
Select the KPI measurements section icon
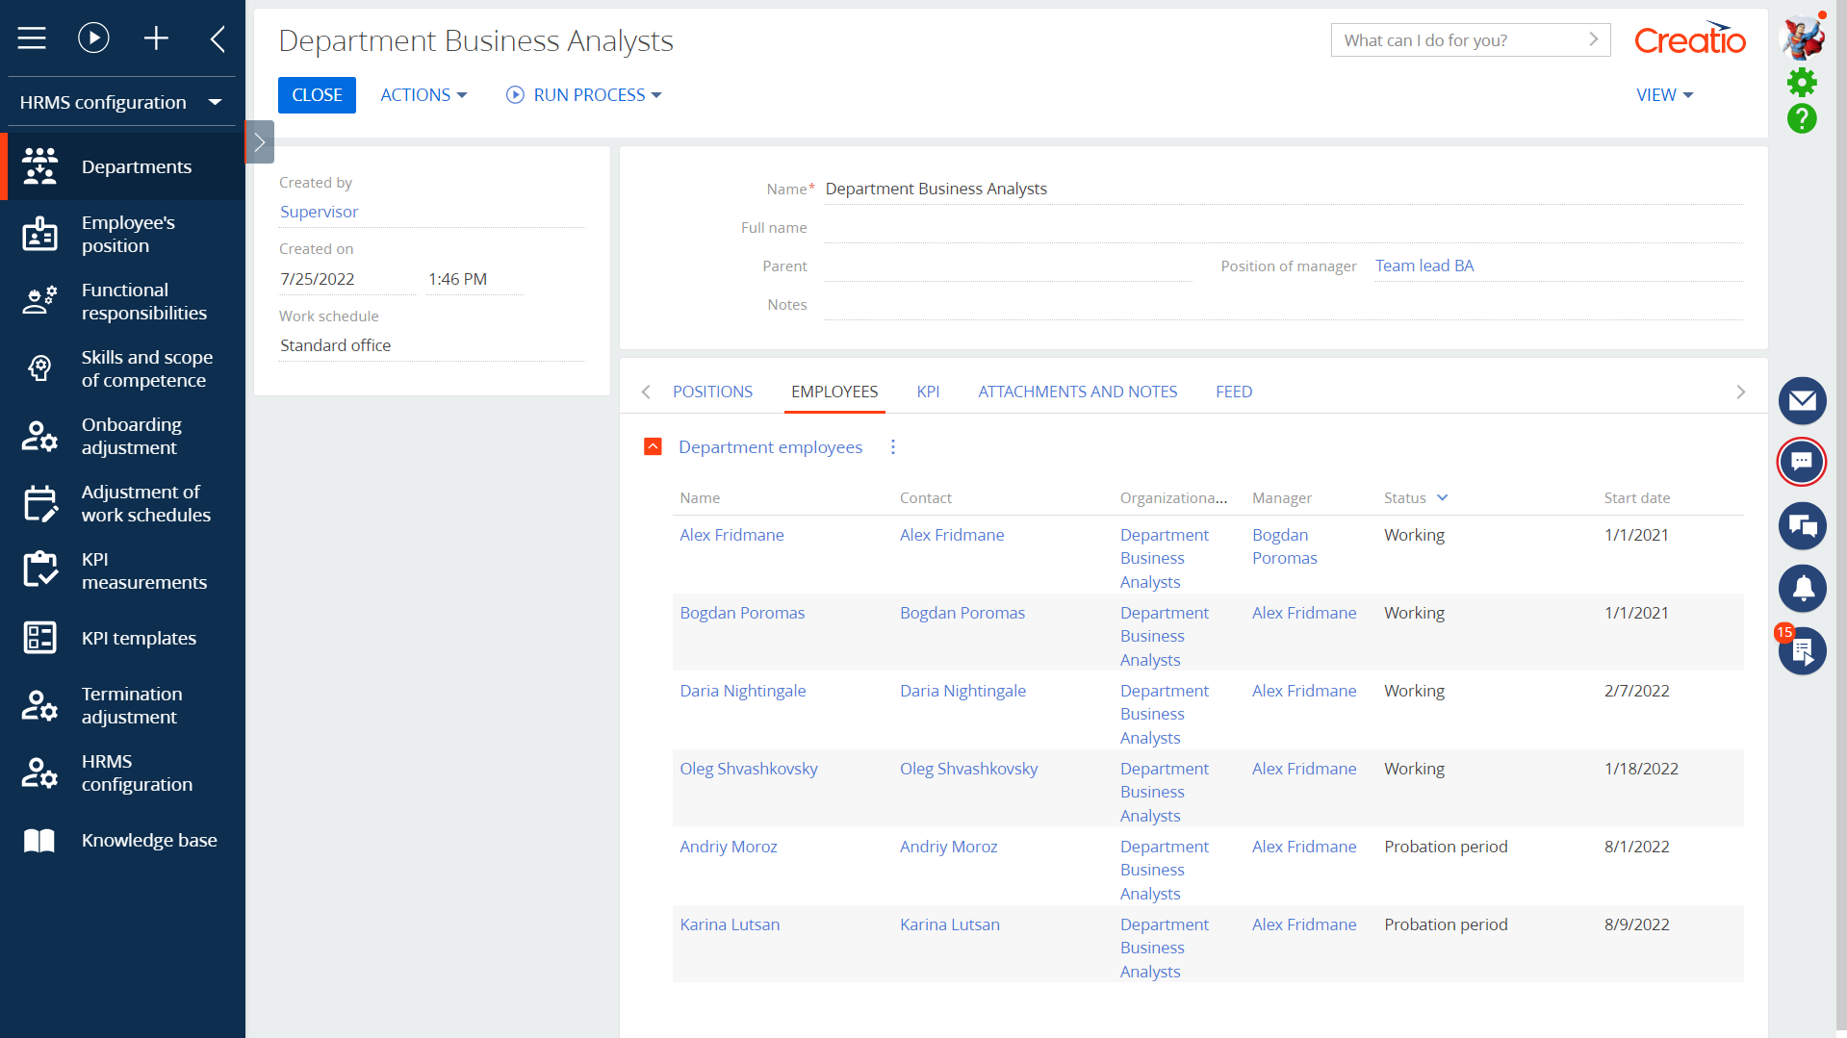coord(38,570)
